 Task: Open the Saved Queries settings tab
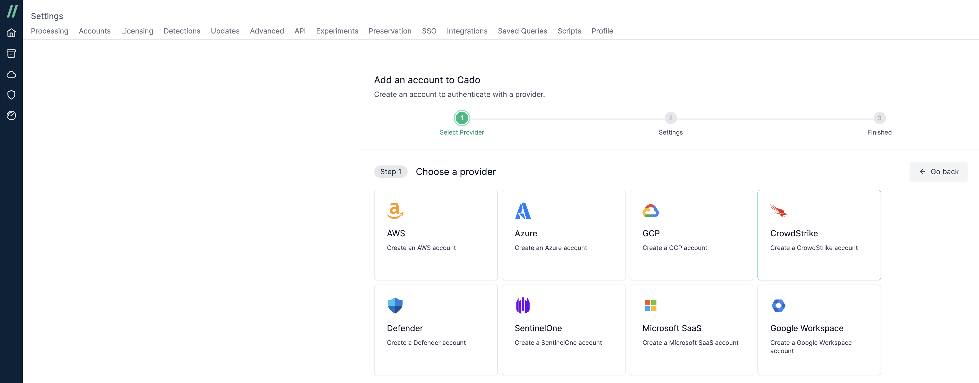(522, 30)
